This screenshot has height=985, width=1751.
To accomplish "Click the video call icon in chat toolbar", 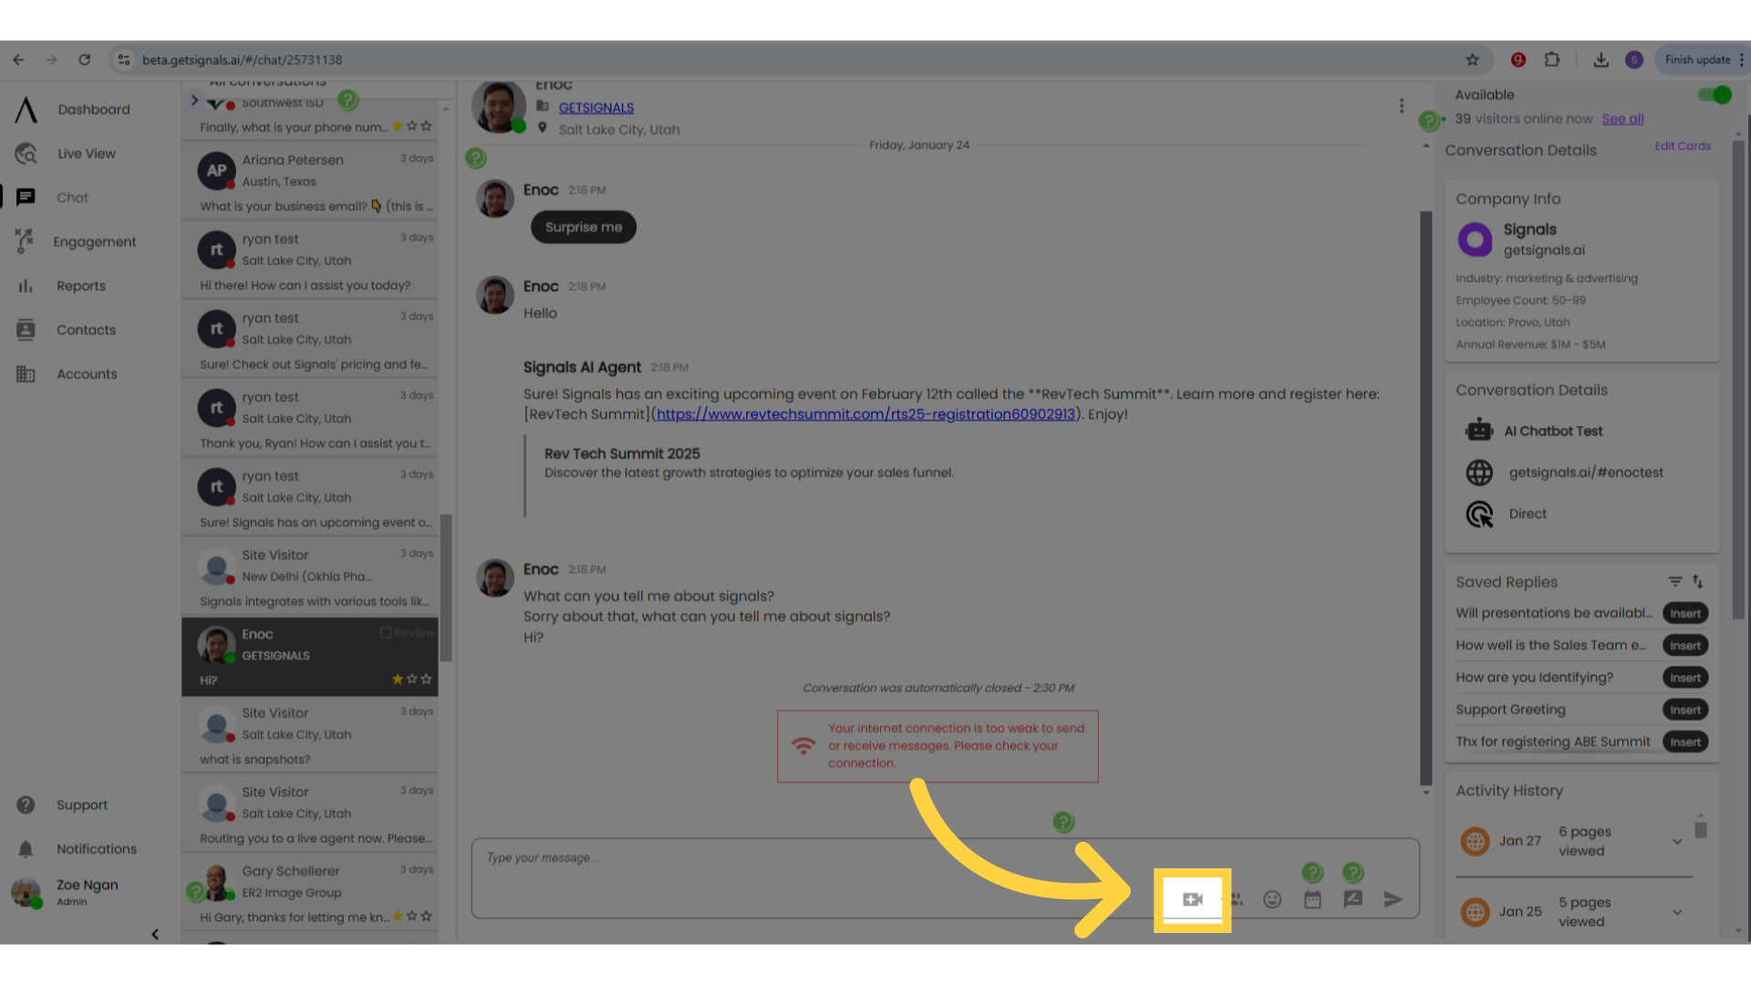I will click(1192, 898).
